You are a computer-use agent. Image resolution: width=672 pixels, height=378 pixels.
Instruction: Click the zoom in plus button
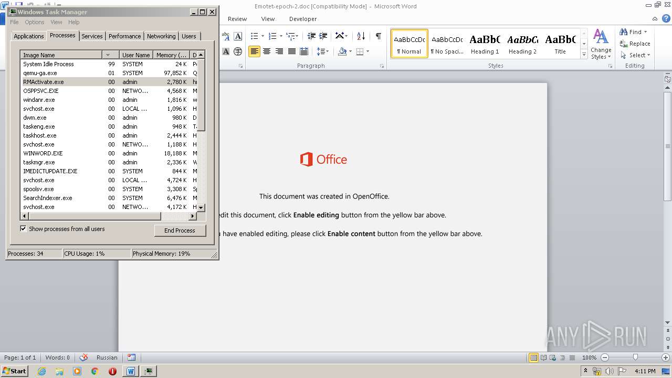(665, 358)
